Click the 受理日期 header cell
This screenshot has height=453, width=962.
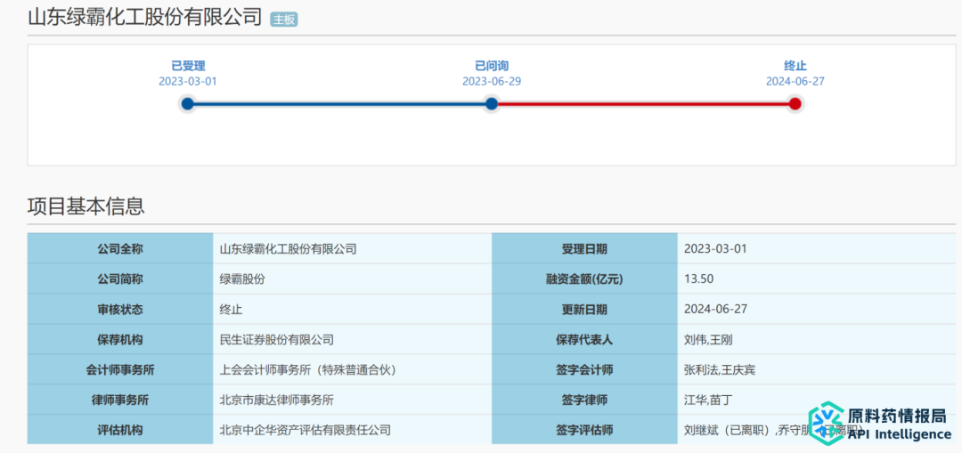pyautogui.click(x=584, y=249)
